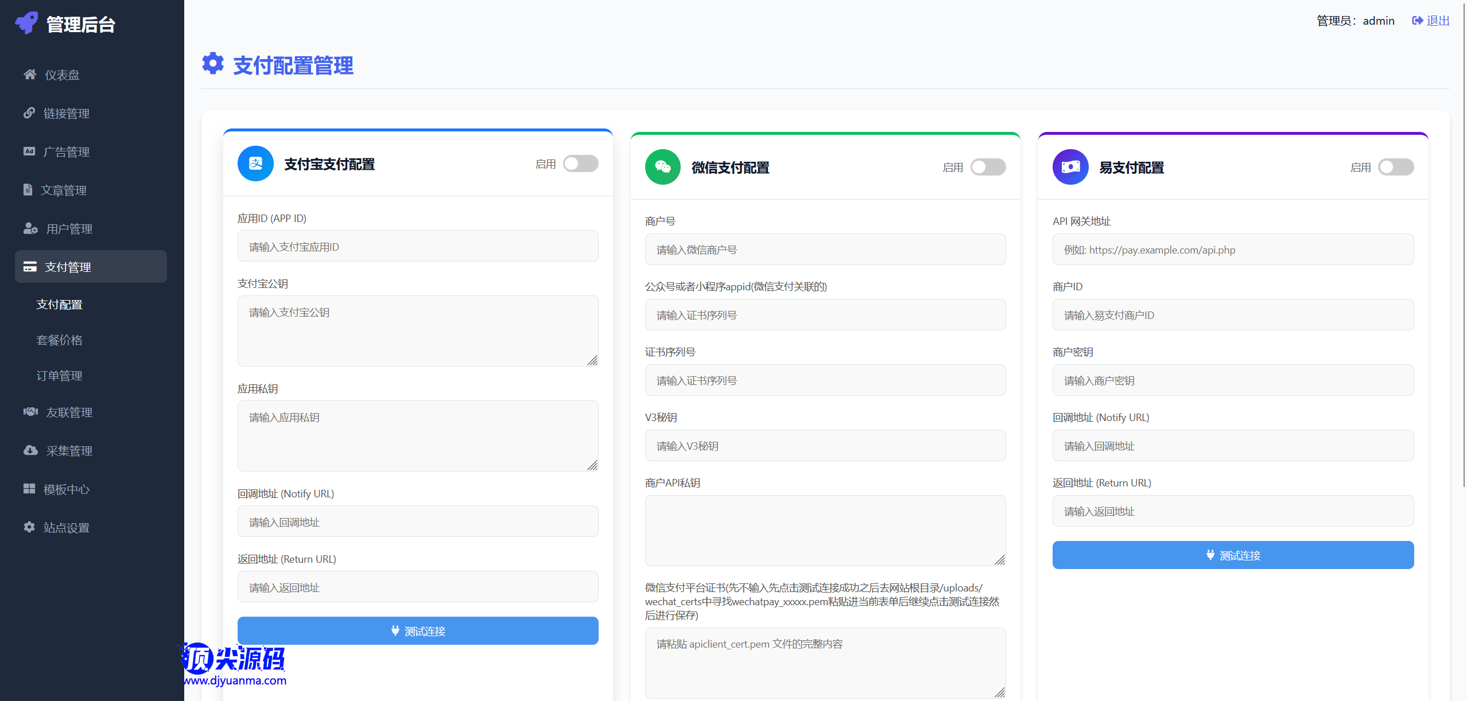Turn on the 易支付配置 toggle
The width and height of the screenshot is (1467, 701).
tap(1395, 167)
